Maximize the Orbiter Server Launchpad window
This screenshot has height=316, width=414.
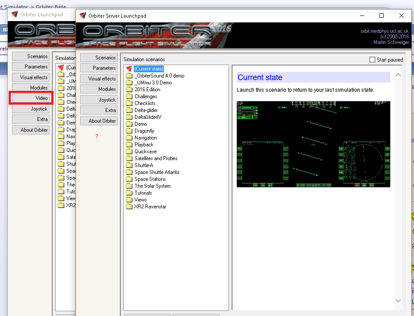(382, 15)
